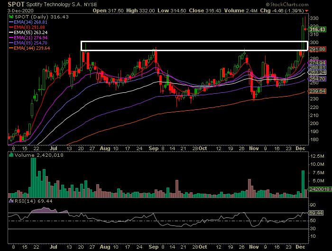
Task: Click the magenta line swatch before EMA(21)
Action: (11, 37)
